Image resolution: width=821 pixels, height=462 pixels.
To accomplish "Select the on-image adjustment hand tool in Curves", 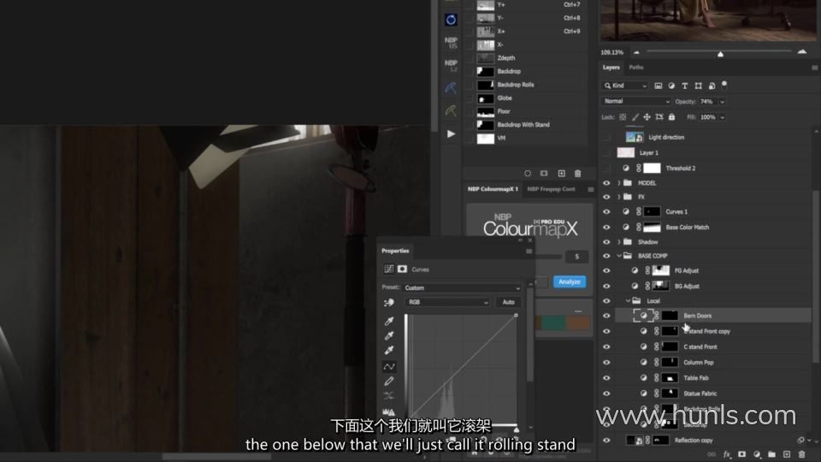I will coord(388,303).
